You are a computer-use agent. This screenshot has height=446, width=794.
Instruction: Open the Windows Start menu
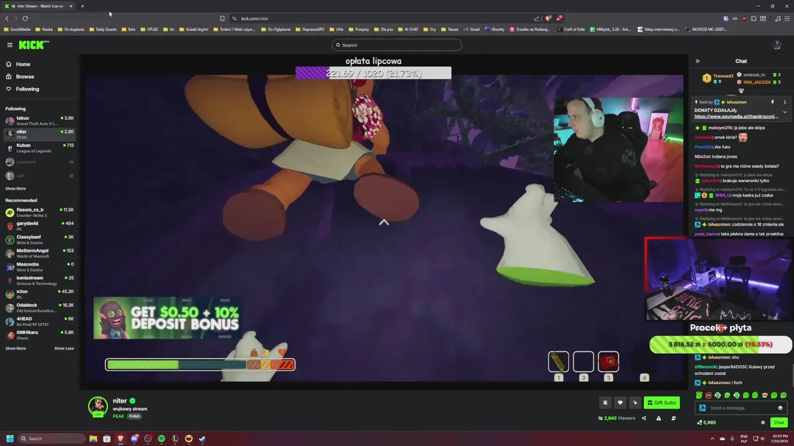click(10, 439)
